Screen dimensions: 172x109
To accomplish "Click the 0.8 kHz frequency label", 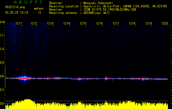I will point(2,76).
